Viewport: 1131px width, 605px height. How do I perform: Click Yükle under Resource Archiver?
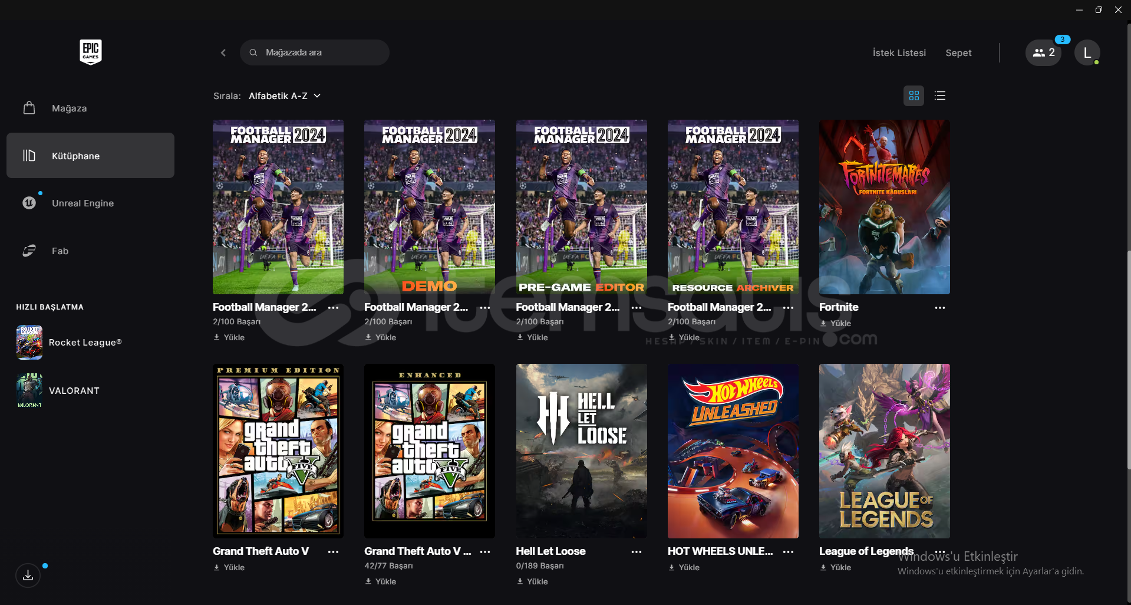click(684, 338)
